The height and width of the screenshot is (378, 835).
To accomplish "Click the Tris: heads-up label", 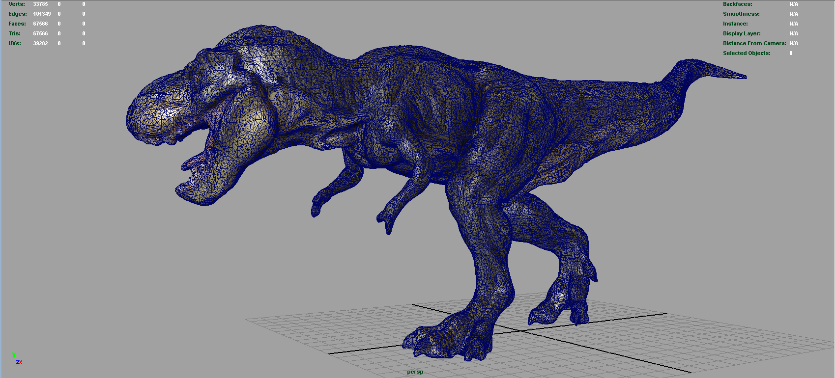I will [x=15, y=33].
